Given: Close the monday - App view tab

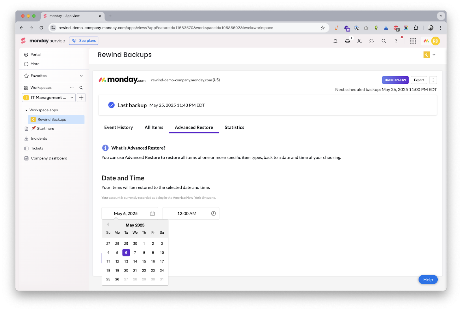Looking at the screenshot, I should [x=100, y=16].
